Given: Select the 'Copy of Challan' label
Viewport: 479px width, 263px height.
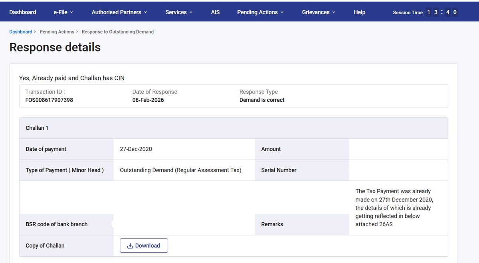Looking at the screenshot, I should 45,245.
